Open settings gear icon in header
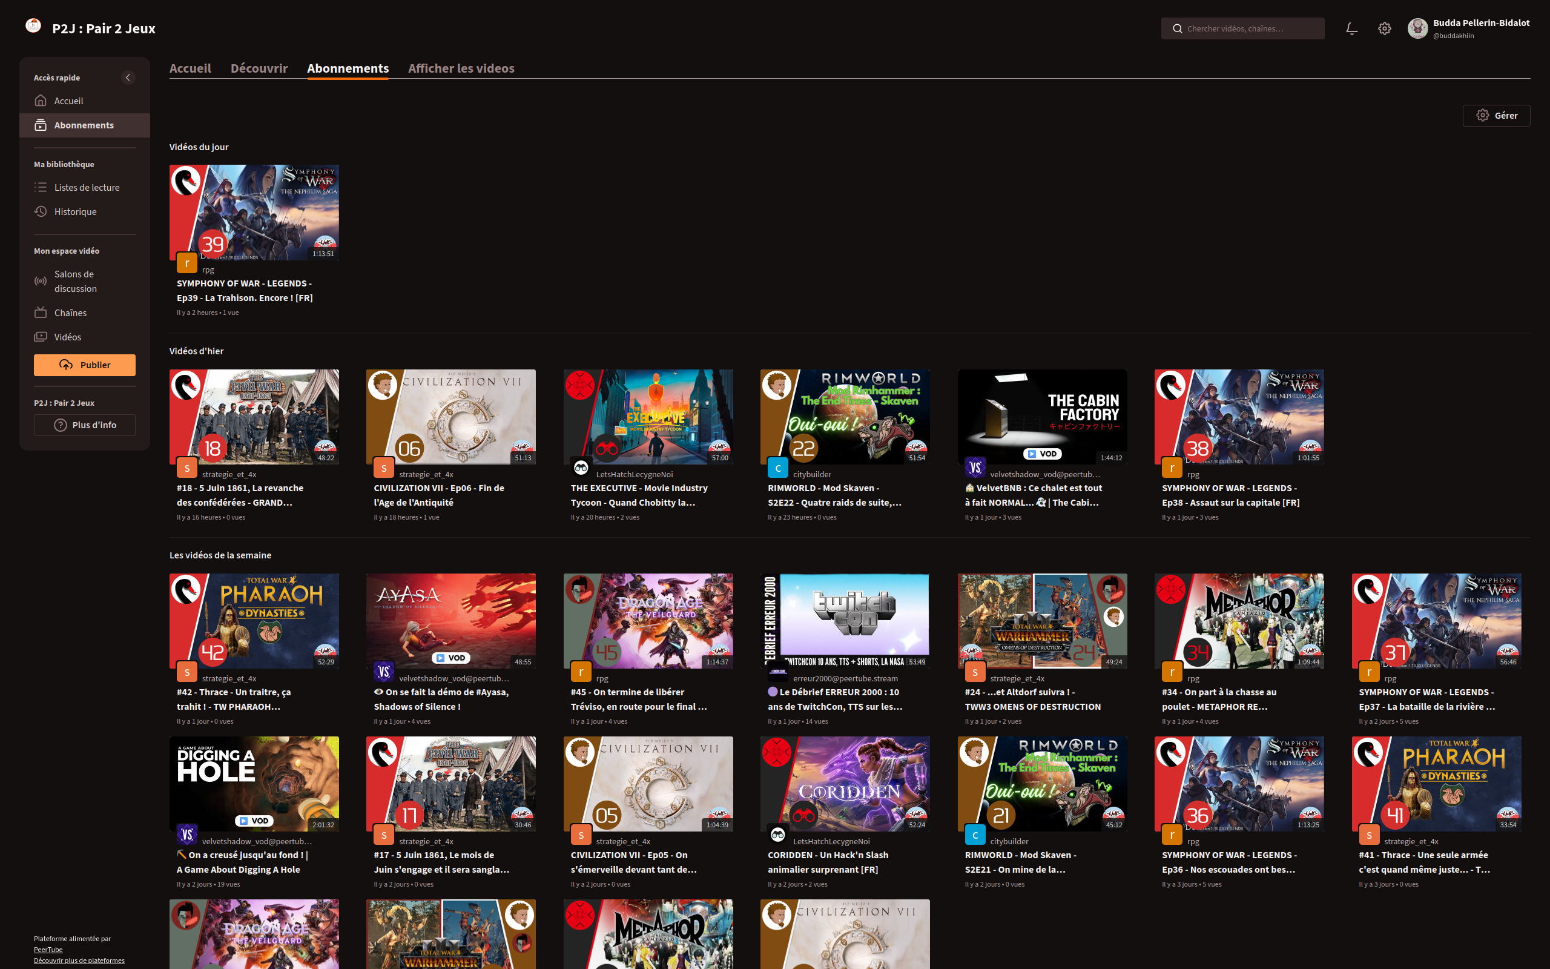 [x=1384, y=29]
